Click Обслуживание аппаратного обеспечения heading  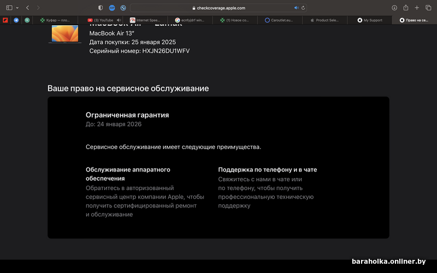coord(128,174)
